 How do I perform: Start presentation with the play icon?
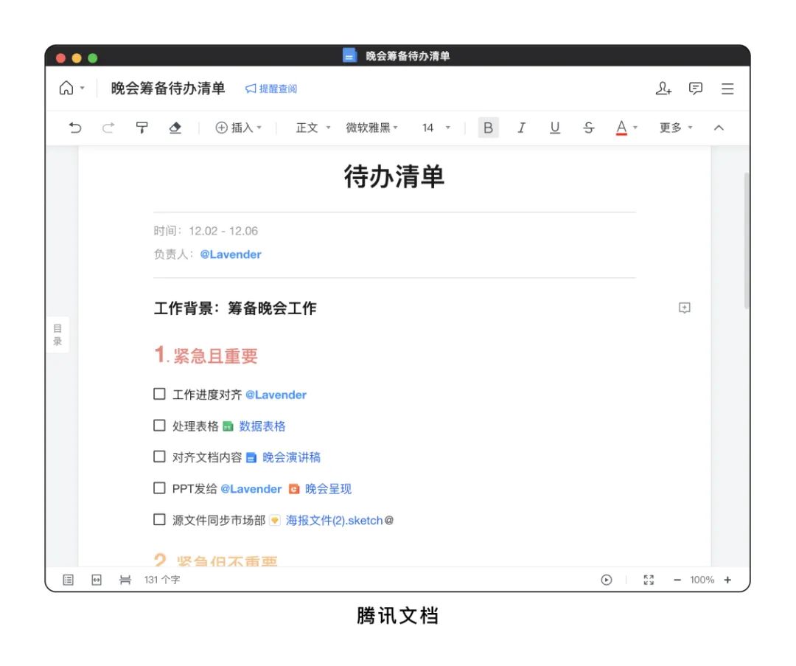[606, 580]
